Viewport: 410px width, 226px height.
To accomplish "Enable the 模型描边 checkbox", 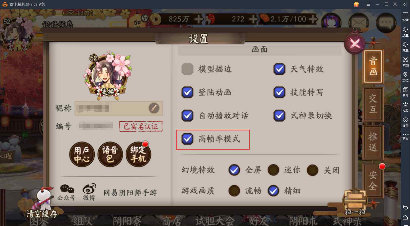I will click(x=187, y=69).
